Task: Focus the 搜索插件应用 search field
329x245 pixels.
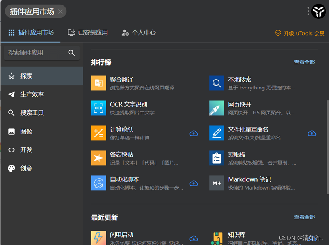Action: (42, 53)
